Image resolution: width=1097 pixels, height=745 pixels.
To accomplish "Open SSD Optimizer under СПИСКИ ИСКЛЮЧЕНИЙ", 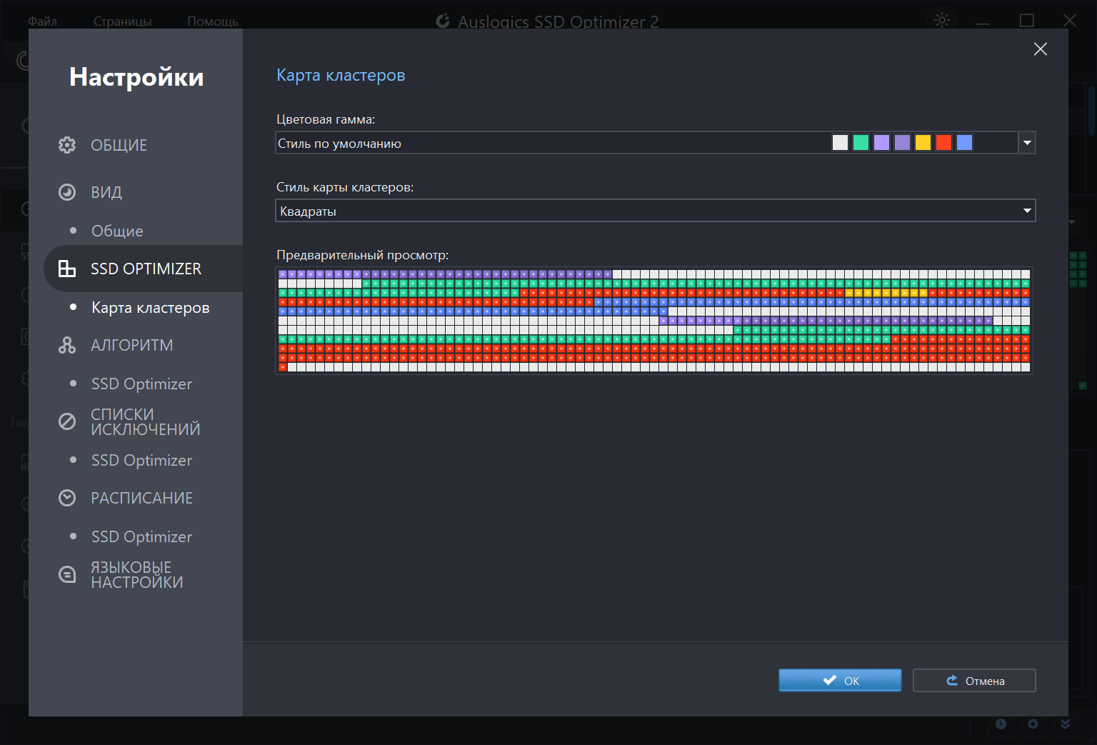I will (x=141, y=460).
